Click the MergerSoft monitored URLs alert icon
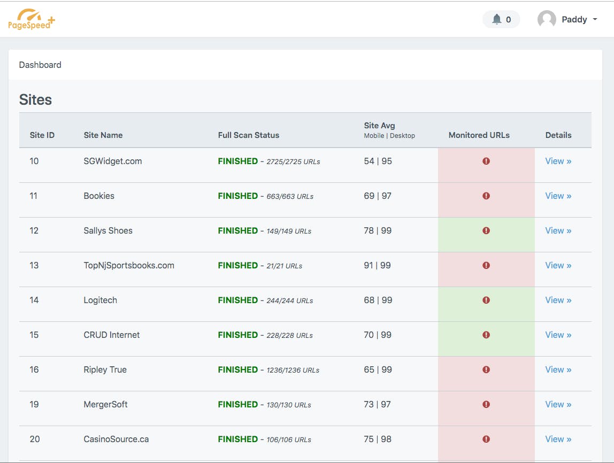 pyautogui.click(x=486, y=404)
